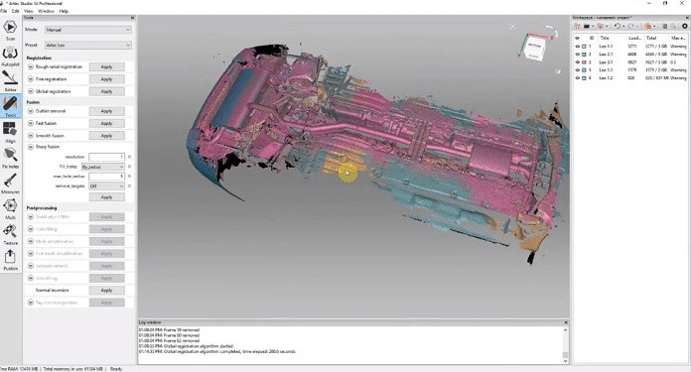The image size is (691, 372).
Task: Expand the Global registration options
Action: tap(31, 91)
